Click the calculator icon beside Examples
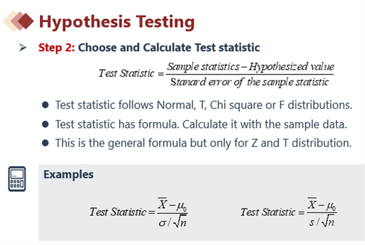Image resolution: width=365 pixels, height=245 pixels. coord(17,179)
